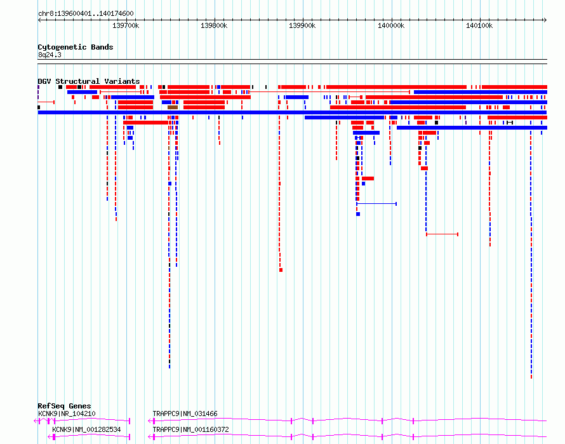Select the full-width blue structural variant bar
The image size is (565, 444).
pyautogui.click(x=292, y=112)
